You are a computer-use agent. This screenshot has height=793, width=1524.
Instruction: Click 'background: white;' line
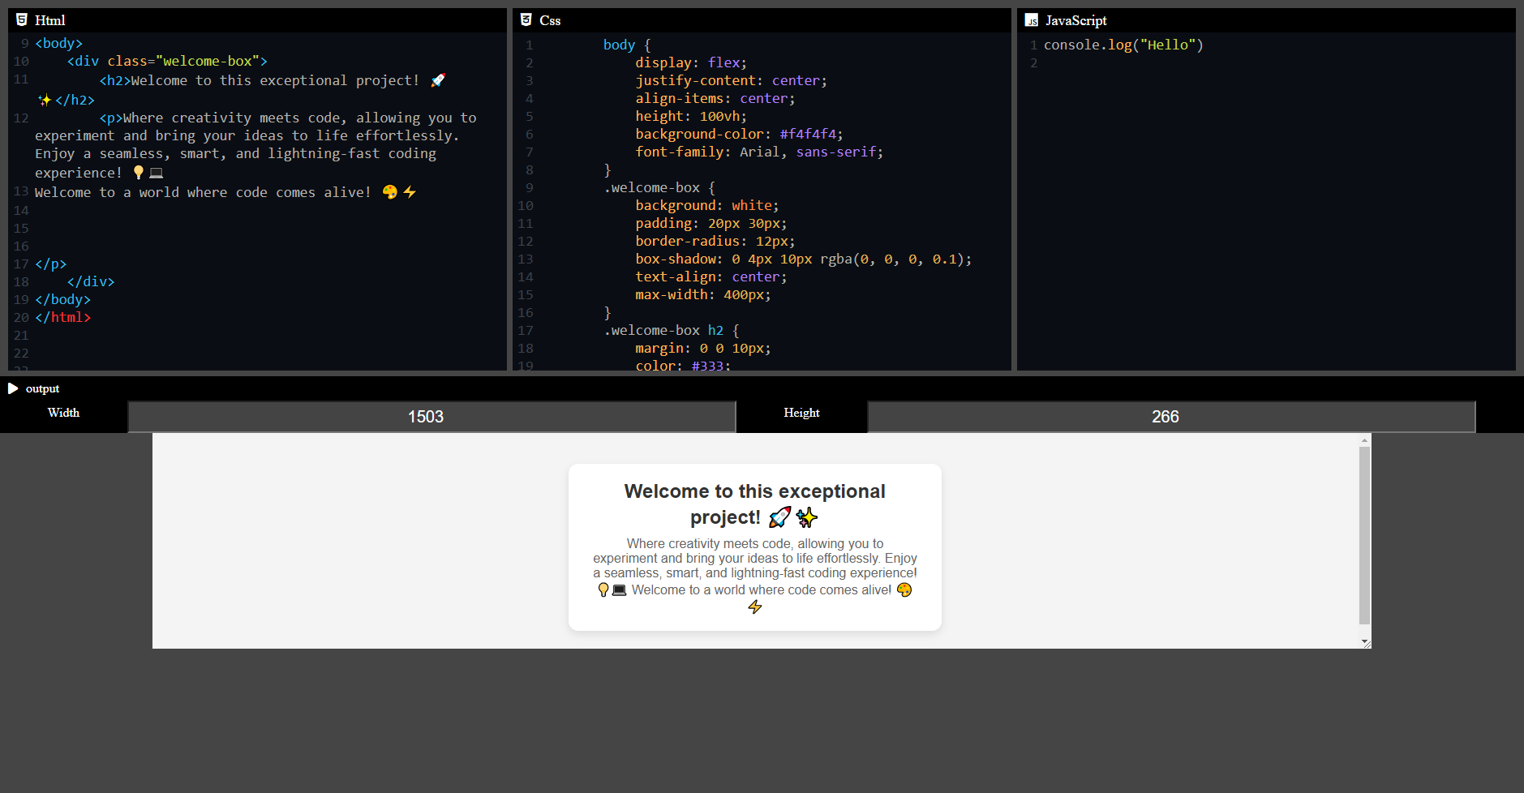(706, 205)
